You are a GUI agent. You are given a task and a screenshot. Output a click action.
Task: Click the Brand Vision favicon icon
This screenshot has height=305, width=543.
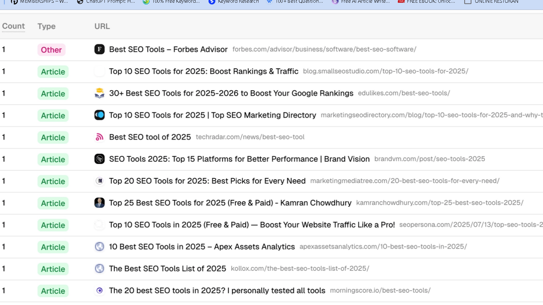pos(99,159)
